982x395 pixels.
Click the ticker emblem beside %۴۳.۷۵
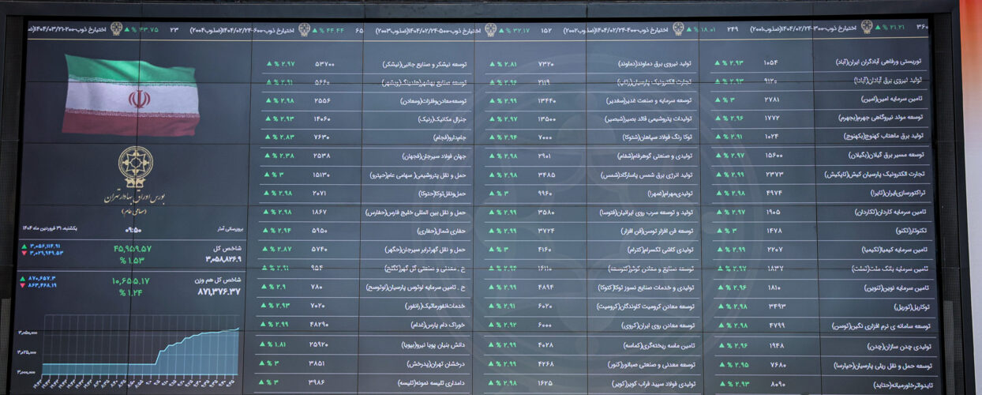[x=115, y=29]
